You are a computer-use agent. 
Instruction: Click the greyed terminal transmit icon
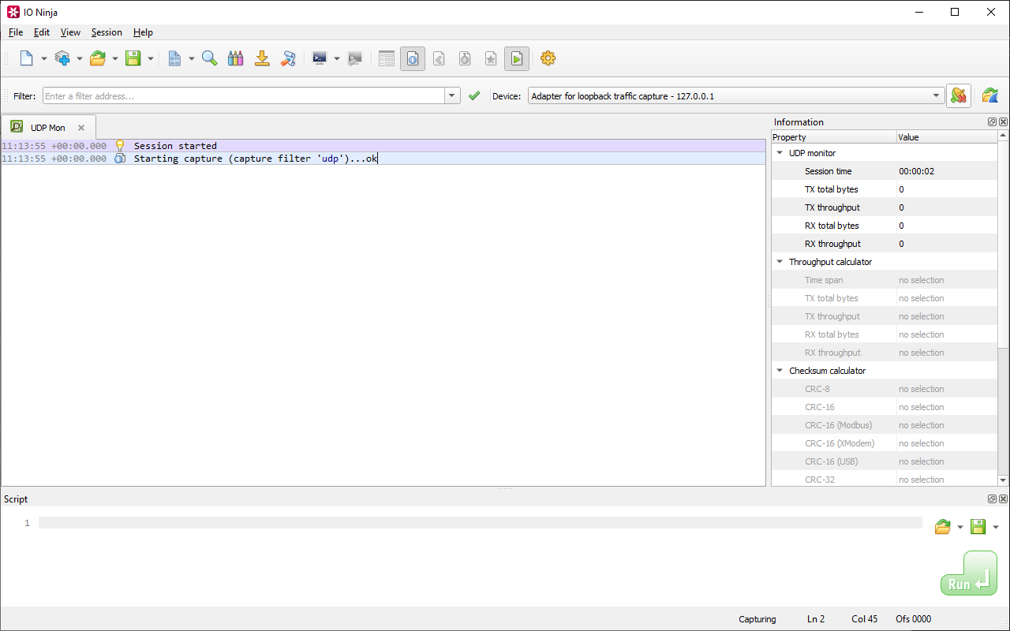[355, 58]
